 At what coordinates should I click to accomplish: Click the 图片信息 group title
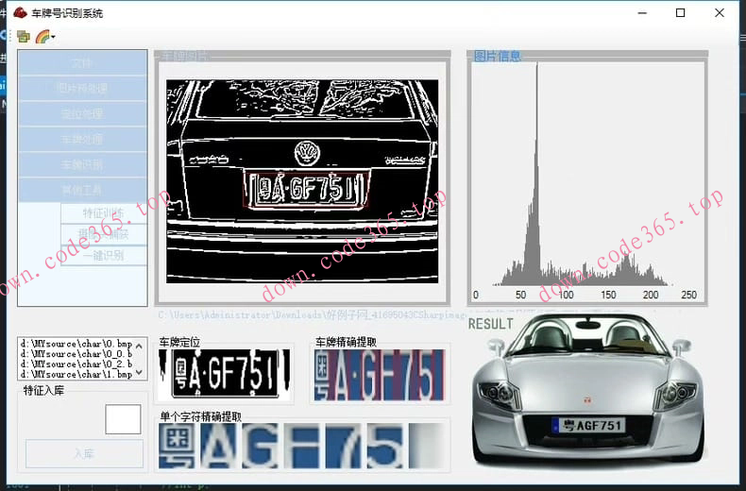tap(497, 56)
